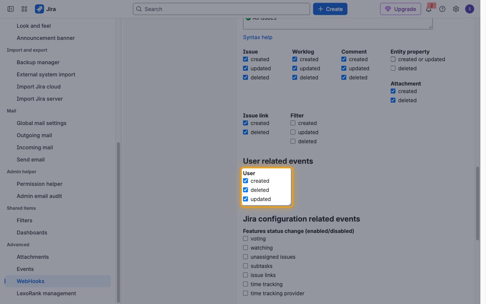
Task: Open the app switcher grid icon
Action: [x=24, y=9]
